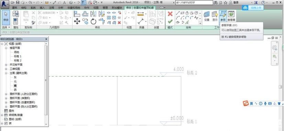The image size is (284, 131).
Task: Click the red X cancel edit mode button
Action: pos(170,14)
